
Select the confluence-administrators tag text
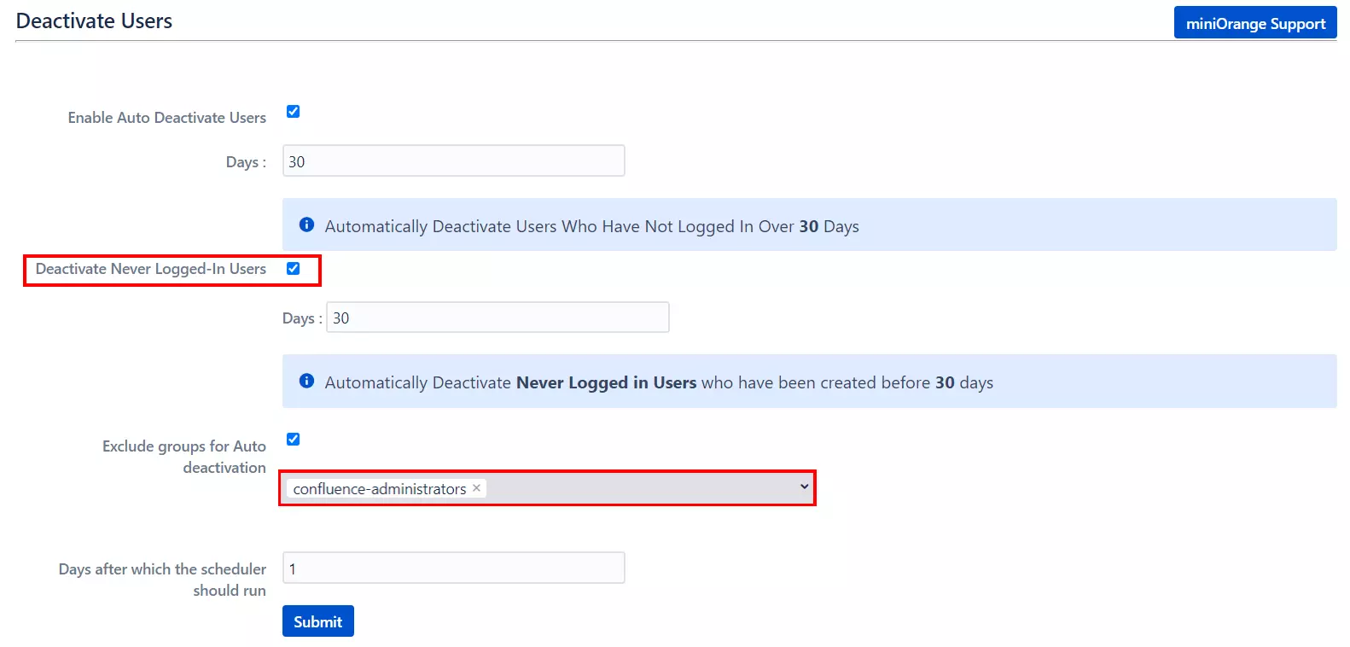[x=379, y=489]
